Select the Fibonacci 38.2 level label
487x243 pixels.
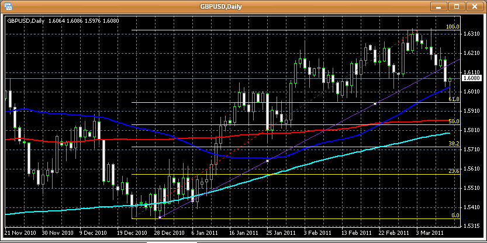coord(454,144)
